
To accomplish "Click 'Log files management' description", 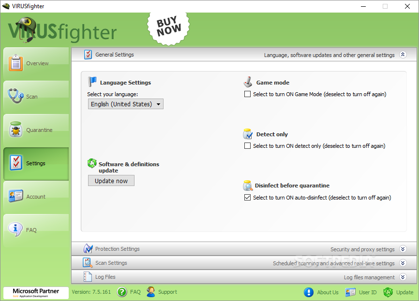I will [369, 277].
